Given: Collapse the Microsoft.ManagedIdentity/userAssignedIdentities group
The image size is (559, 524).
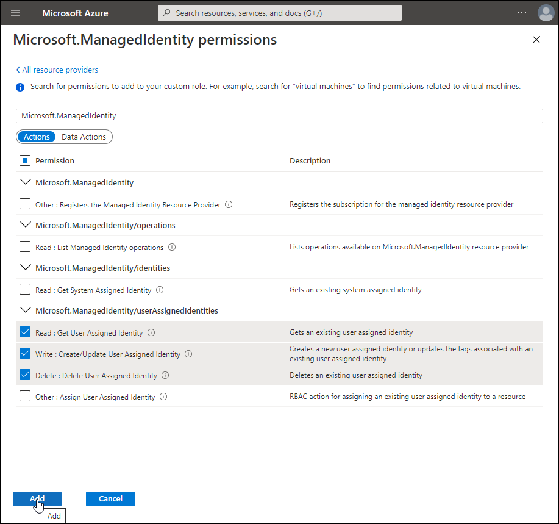Looking at the screenshot, I should [x=25, y=310].
